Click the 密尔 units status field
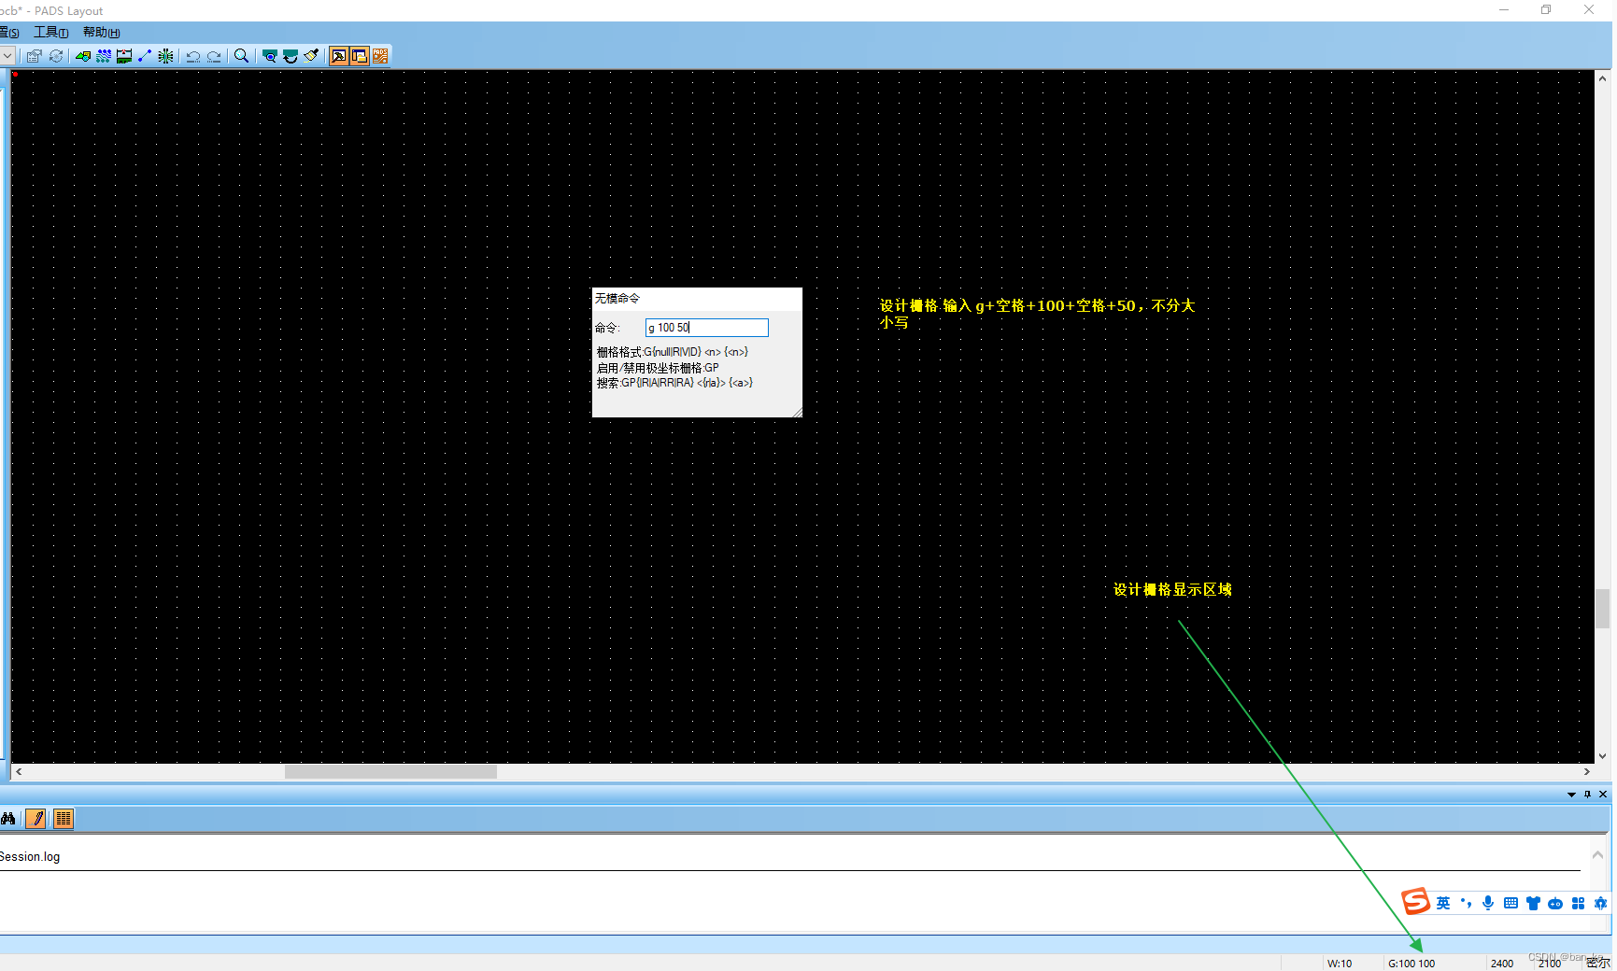This screenshot has width=1617, height=971. pyautogui.click(x=1598, y=964)
